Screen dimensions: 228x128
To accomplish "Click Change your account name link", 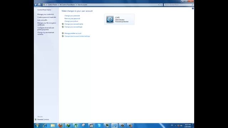I will 74,24.
